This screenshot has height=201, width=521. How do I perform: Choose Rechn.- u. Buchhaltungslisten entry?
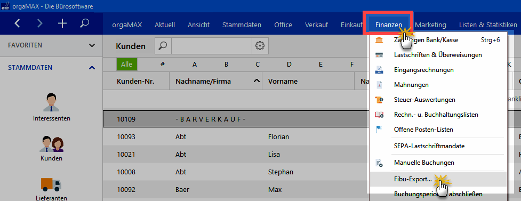tap(438, 115)
